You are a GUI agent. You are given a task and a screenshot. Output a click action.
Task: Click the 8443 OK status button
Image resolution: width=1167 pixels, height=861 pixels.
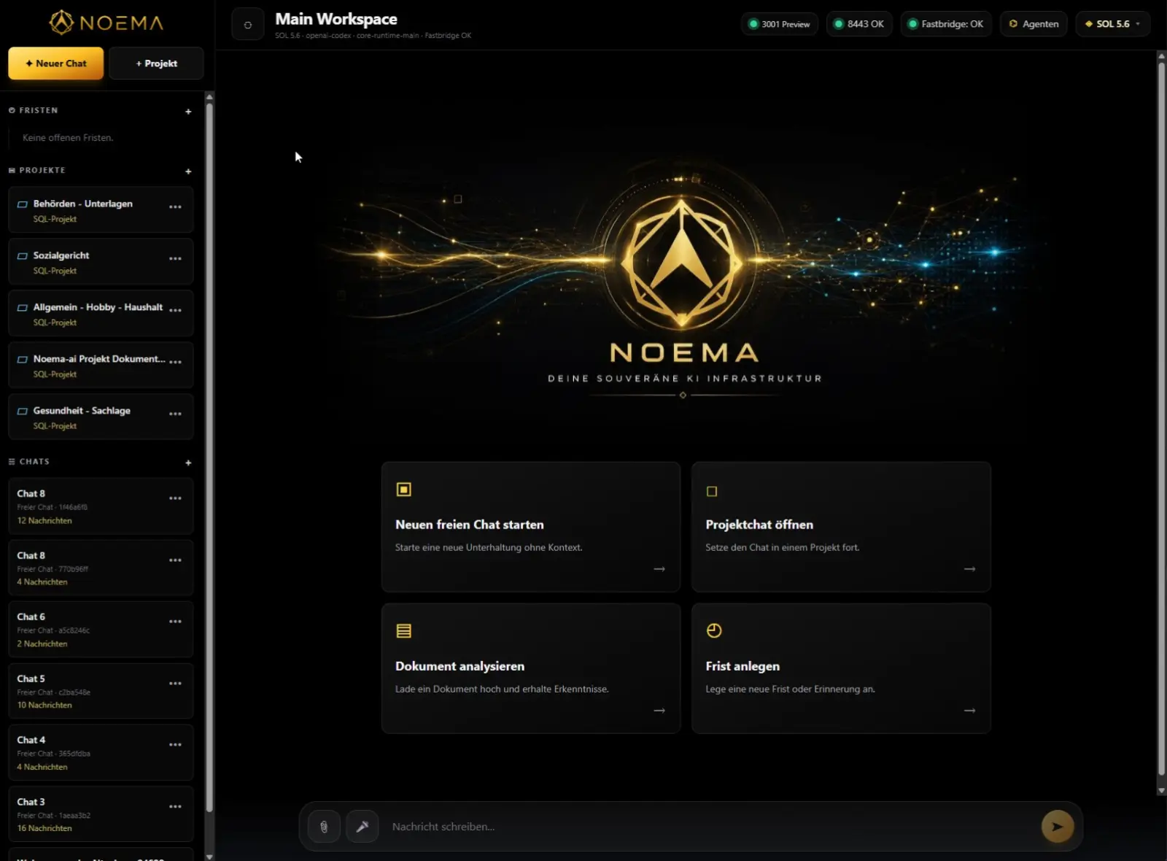(x=859, y=24)
